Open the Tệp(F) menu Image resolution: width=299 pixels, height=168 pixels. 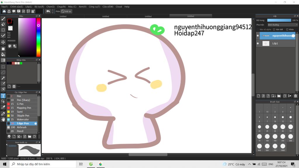[4, 7]
